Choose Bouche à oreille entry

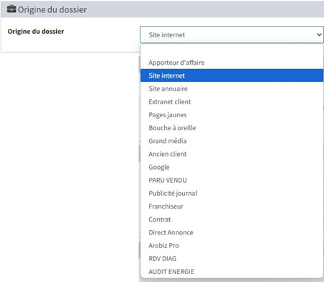point(232,128)
